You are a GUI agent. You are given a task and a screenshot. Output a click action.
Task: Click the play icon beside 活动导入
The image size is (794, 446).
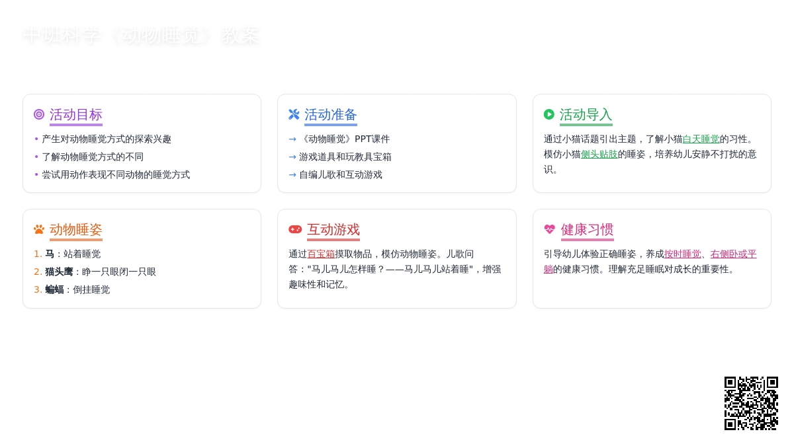(549, 114)
